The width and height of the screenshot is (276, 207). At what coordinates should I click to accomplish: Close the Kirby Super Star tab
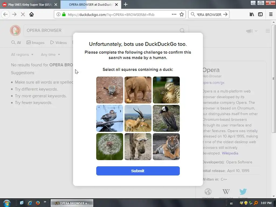(x=56, y=5)
